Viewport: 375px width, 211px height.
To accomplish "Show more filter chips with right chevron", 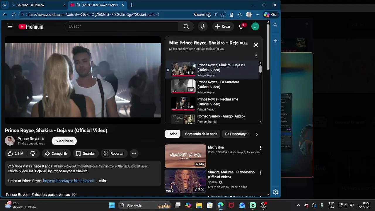I will click(257, 134).
